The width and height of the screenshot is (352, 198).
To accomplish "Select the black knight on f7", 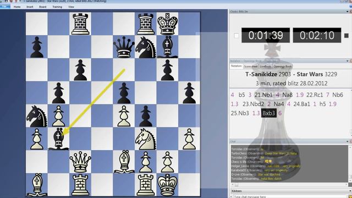I will coord(145,48).
